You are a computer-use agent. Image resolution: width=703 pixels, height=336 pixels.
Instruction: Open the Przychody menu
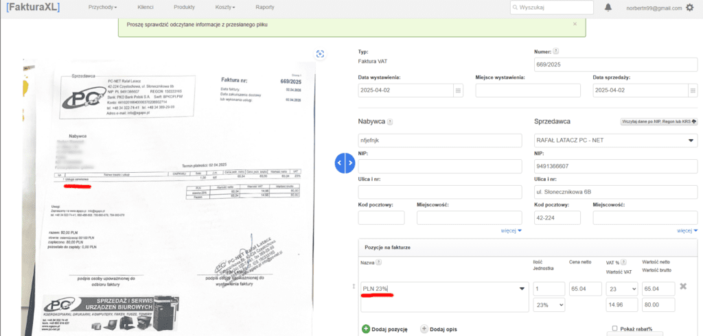[103, 8]
